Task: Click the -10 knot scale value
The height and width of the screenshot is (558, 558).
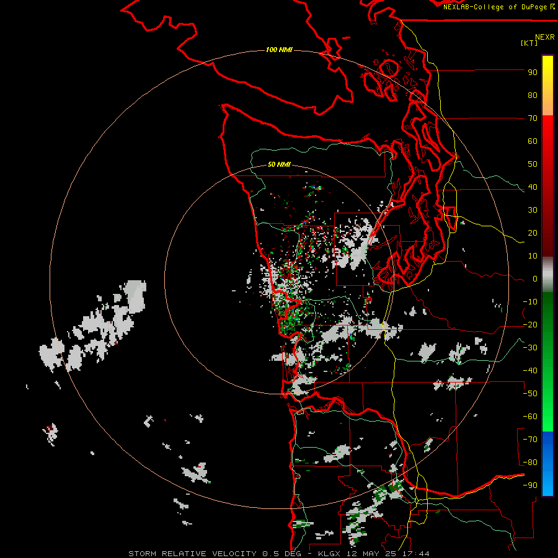Action: tap(530, 302)
